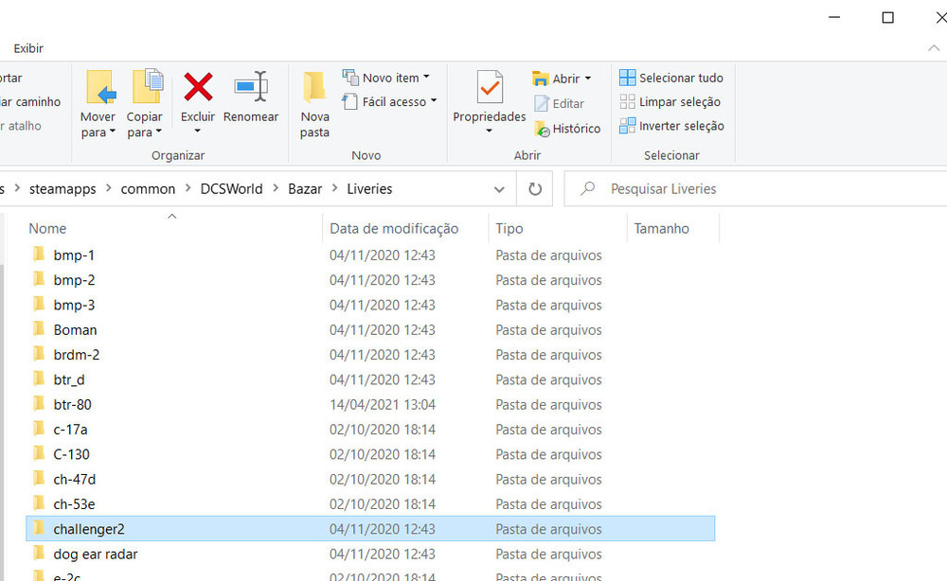Select the btr-80 folder icon
The image size is (947, 581).
[39, 404]
